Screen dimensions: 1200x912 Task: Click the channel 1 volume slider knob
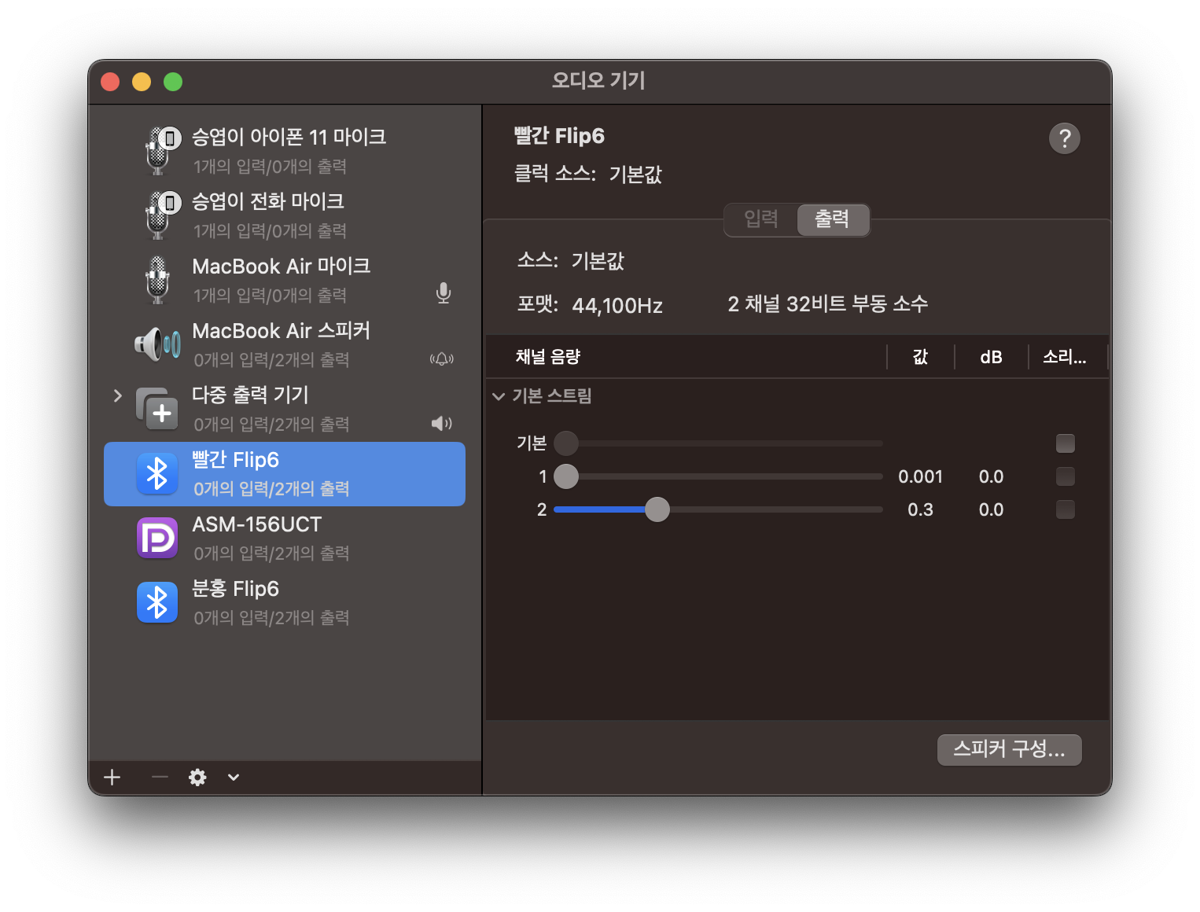566,476
